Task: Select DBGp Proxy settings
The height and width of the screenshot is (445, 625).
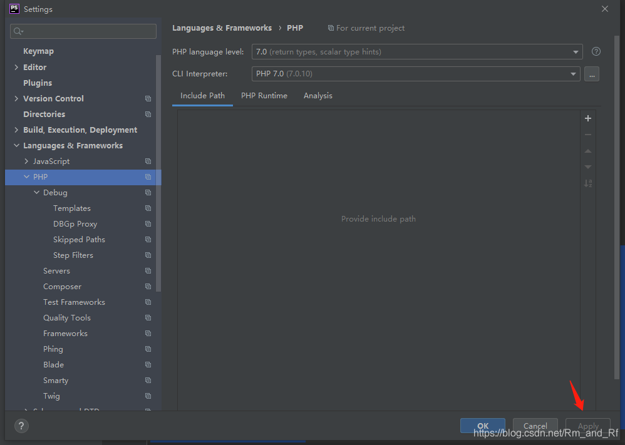Action: point(75,224)
